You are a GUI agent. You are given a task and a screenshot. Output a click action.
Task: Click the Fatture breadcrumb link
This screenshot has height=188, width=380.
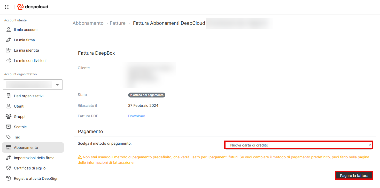pyautogui.click(x=118, y=23)
